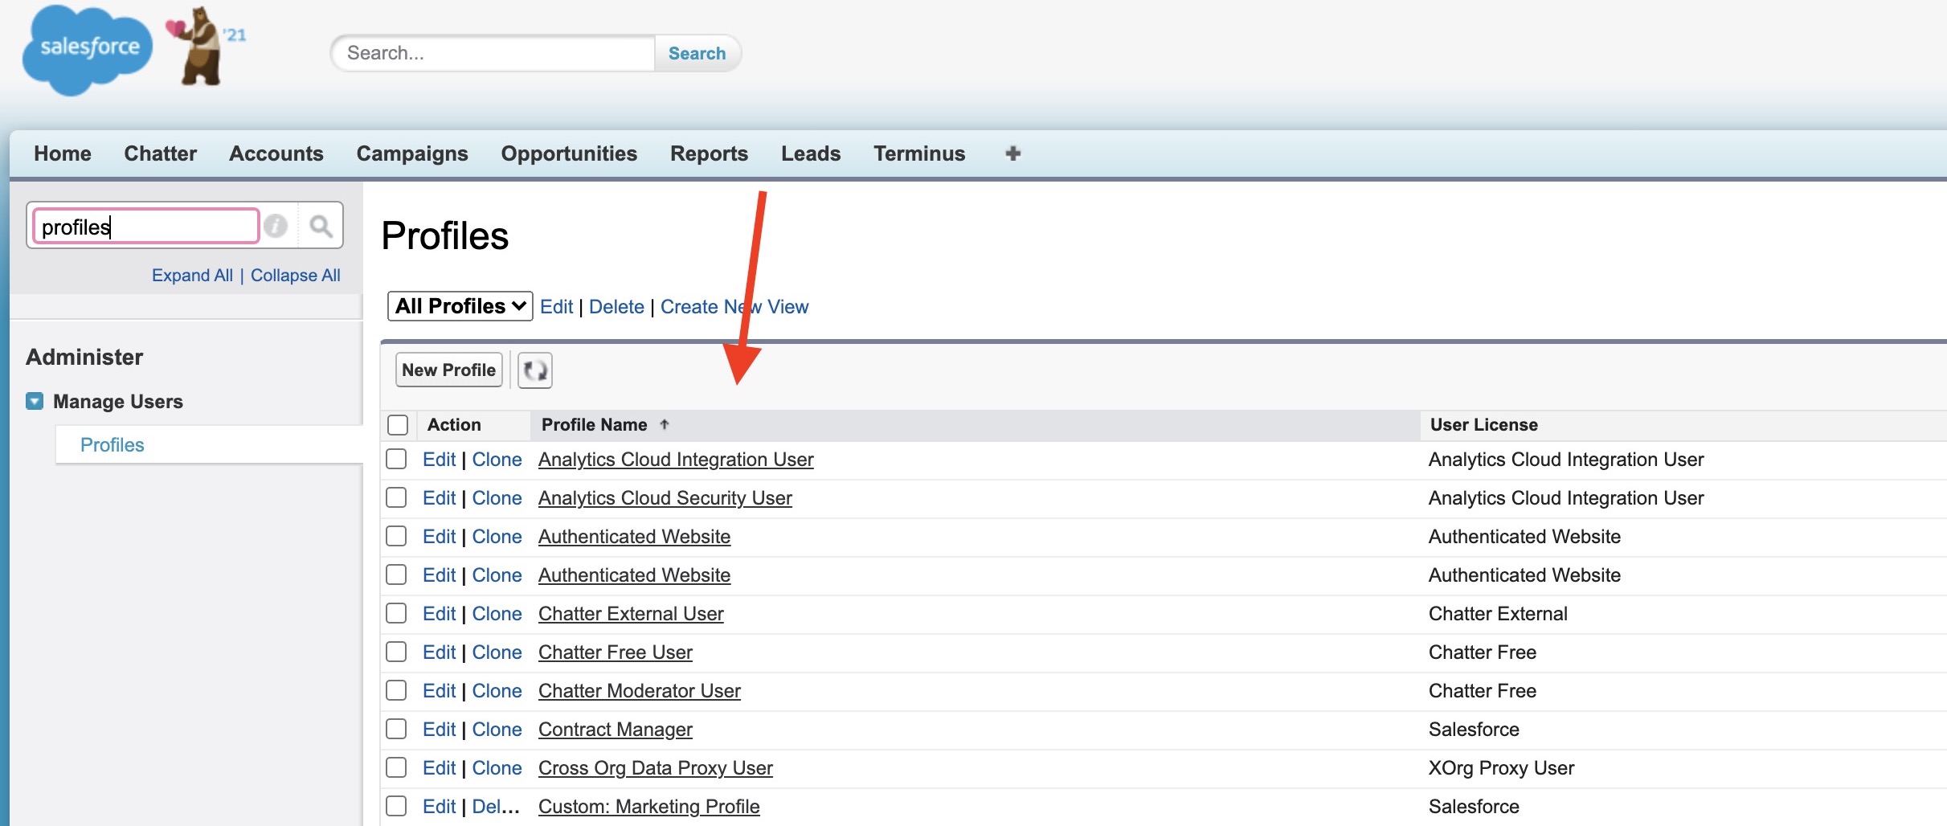Screen dimensions: 1947x826
Task: Click the XOrg Proxy User license cell
Action: coord(1501,768)
